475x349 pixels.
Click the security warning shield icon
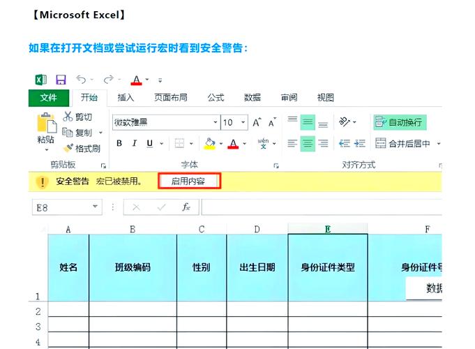(43, 182)
